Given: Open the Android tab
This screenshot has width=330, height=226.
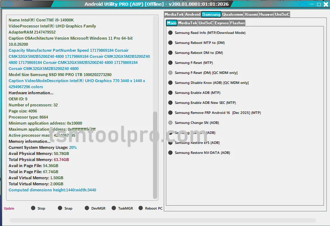Looking at the screenshot, I should 192,15.
